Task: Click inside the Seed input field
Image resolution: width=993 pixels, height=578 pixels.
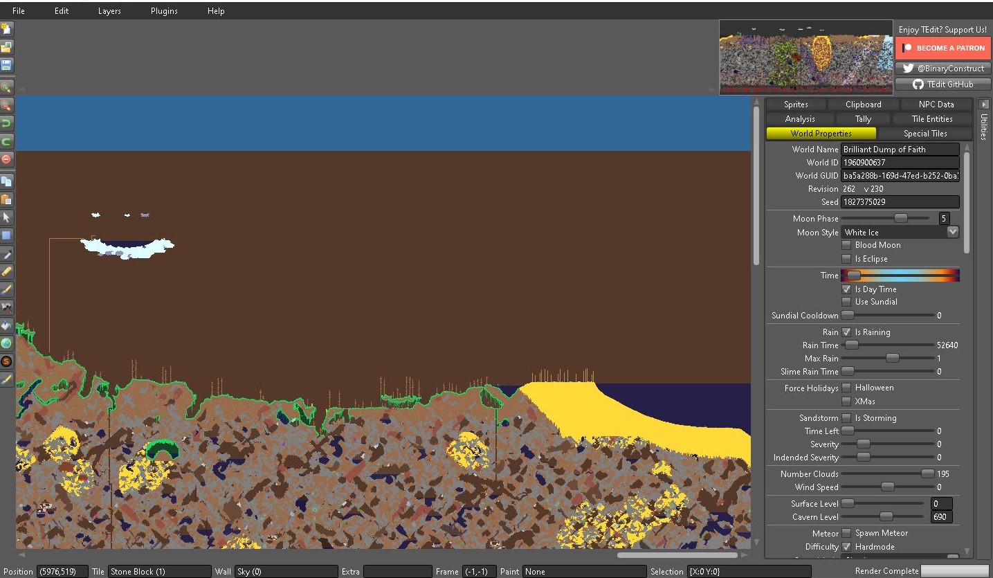Action: pos(900,201)
